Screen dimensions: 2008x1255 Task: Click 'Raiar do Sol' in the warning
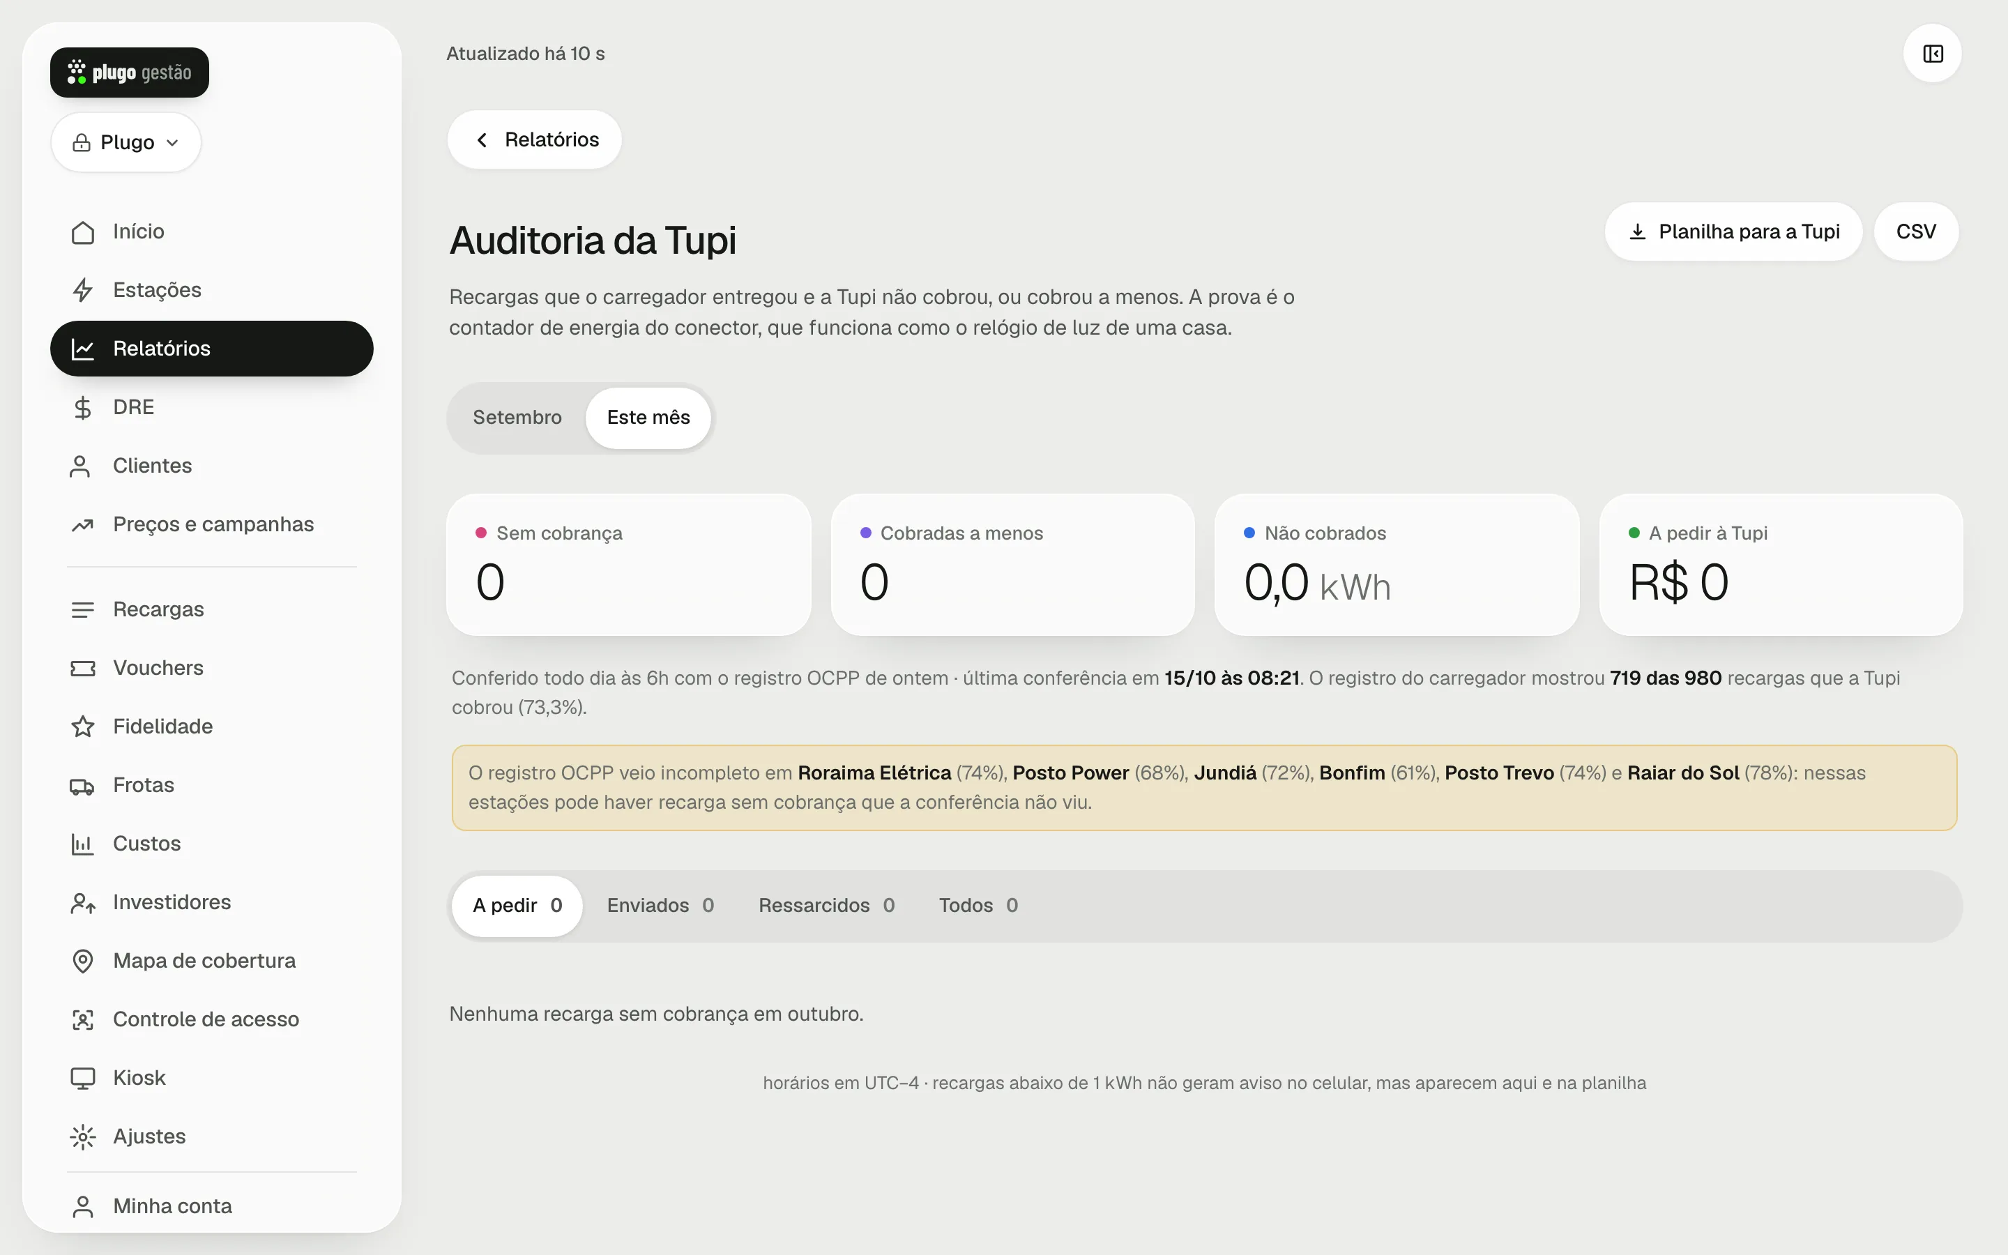pyautogui.click(x=1682, y=773)
